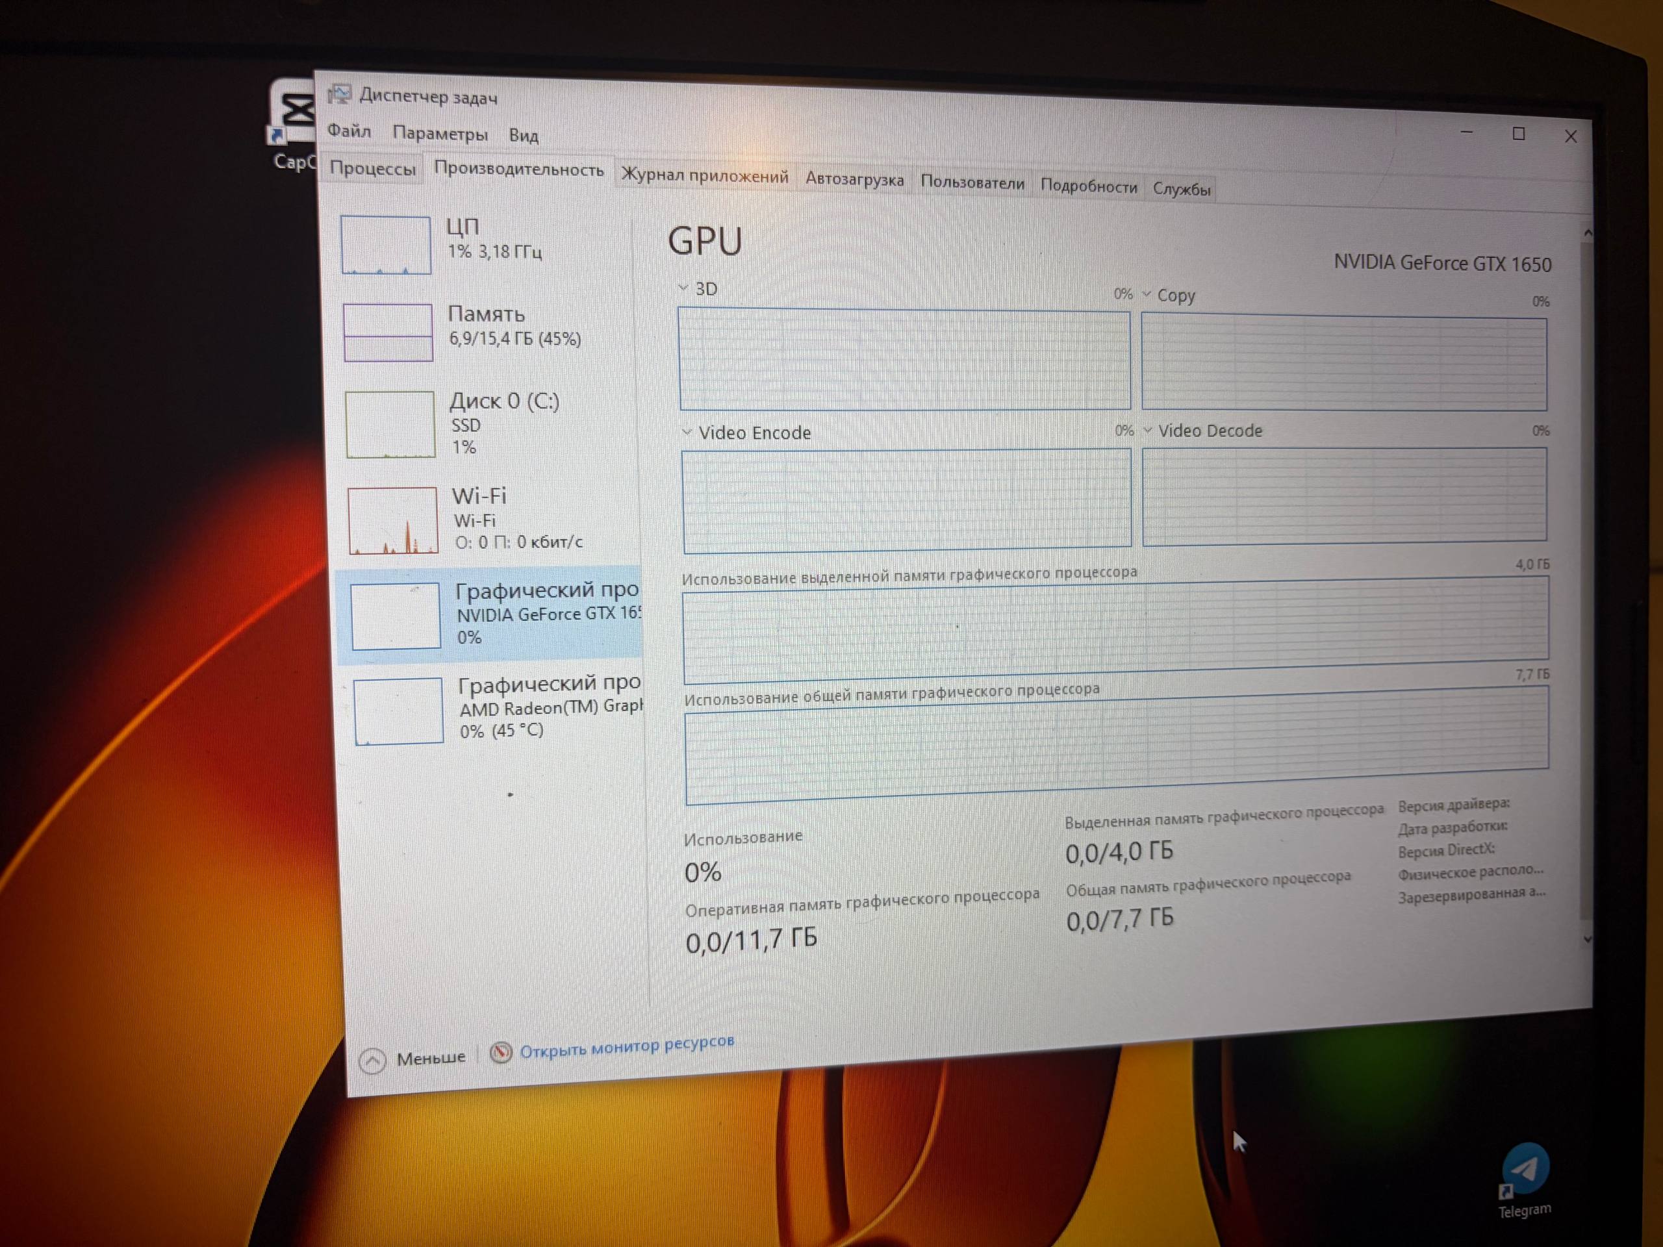Viewport: 1663px width, 1247px height.
Task: Select ЦП in the performance sidebar
Action: click(x=483, y=244)
